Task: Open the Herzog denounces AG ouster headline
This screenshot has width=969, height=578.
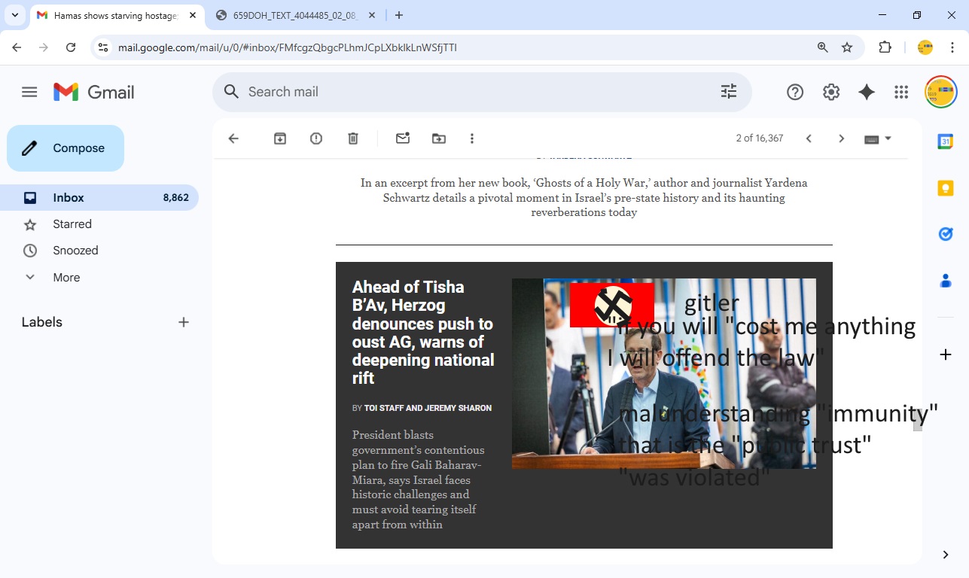Action: [423, 333]
